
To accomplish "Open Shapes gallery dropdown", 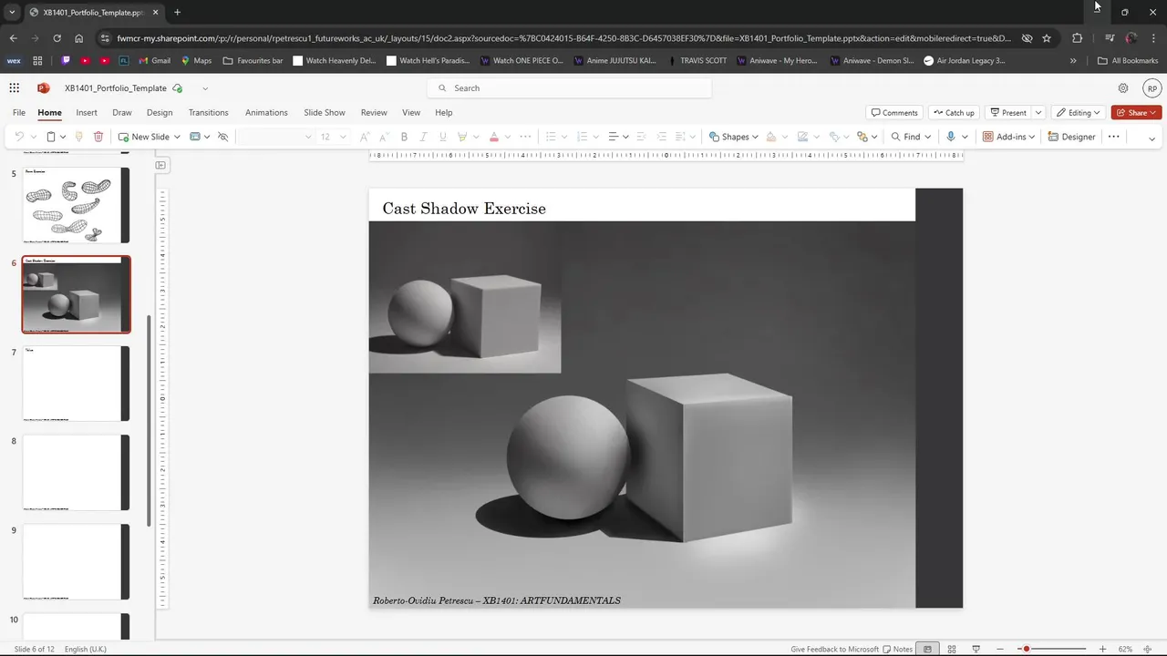I will click(755, 137).
